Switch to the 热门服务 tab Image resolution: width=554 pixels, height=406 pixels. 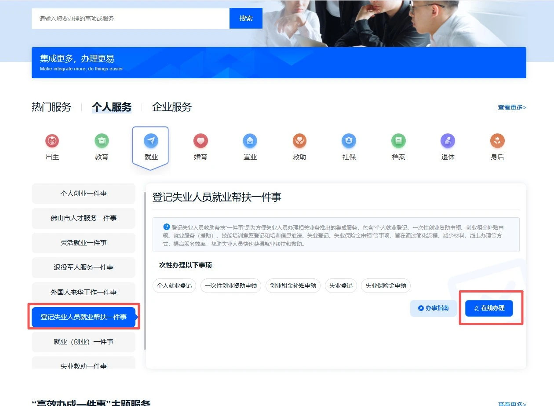tap(51, 107)
